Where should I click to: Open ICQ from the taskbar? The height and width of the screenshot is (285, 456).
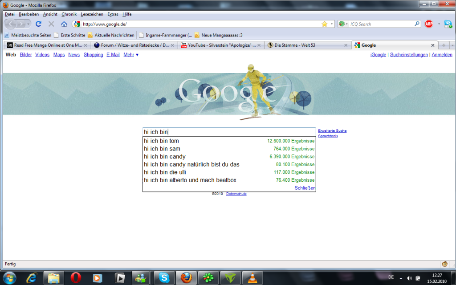[208, 278]
